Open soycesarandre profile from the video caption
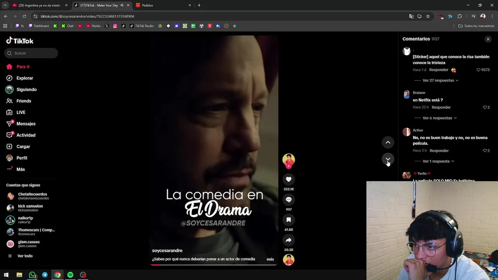The image size is (498, 280). [x=167, y=250]
